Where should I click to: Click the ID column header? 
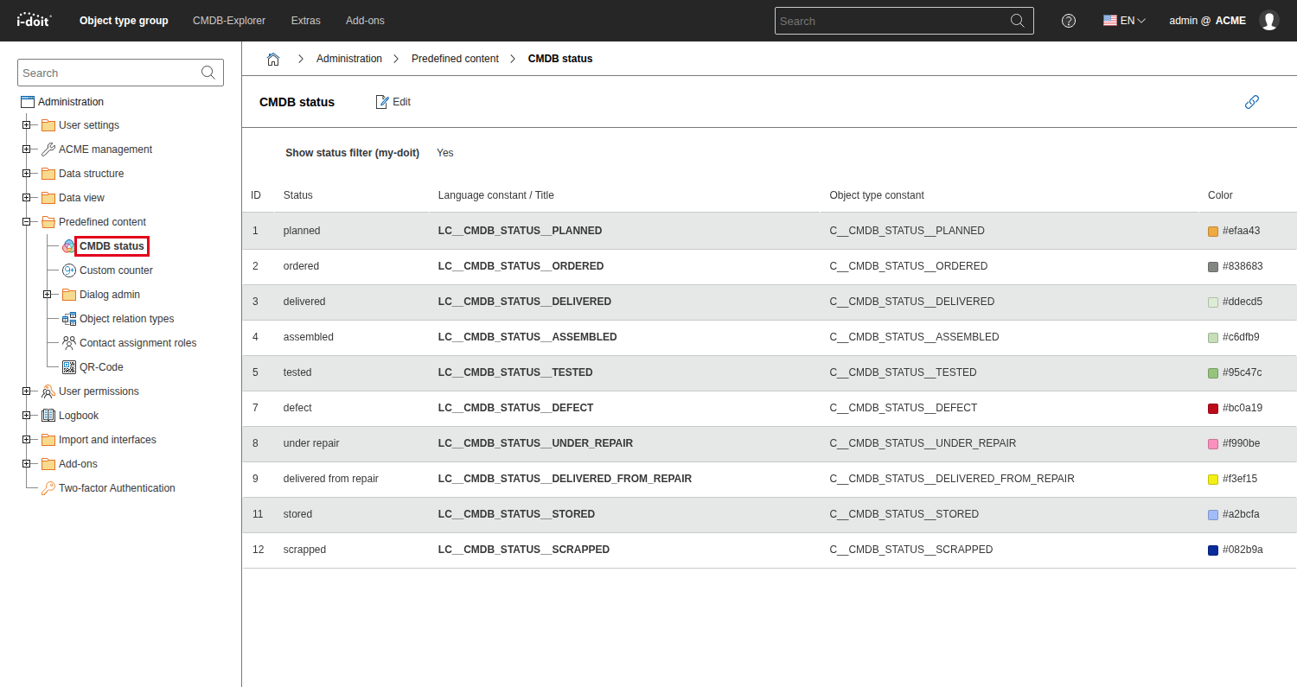click(256, 195)
